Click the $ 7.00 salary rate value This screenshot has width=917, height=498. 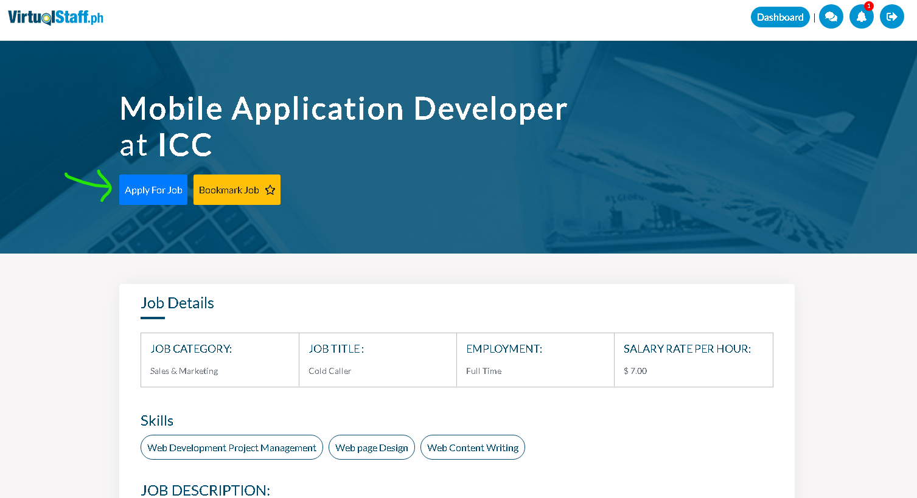tap(635, 371)
